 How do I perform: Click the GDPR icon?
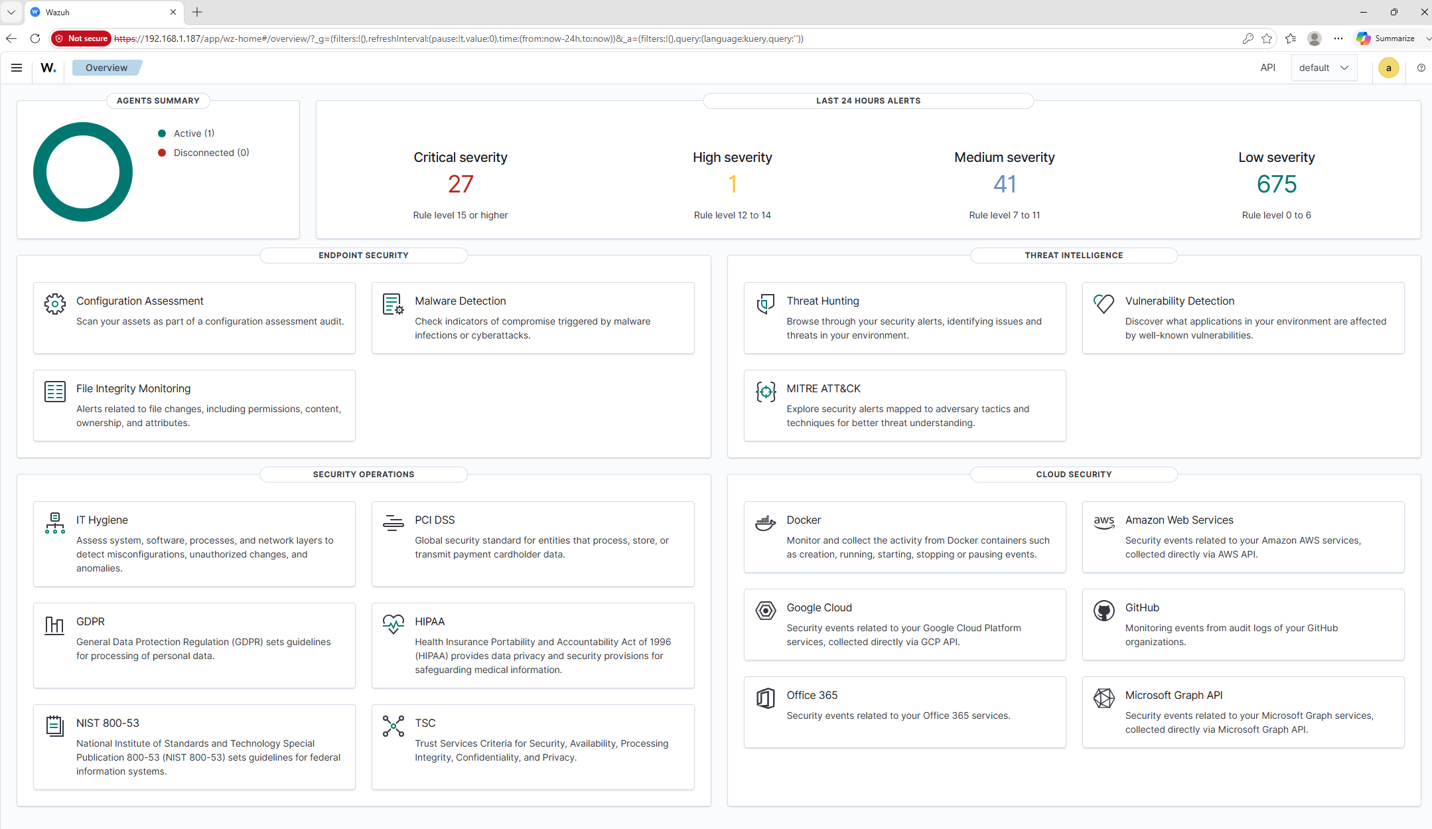[x=55, y=625]
